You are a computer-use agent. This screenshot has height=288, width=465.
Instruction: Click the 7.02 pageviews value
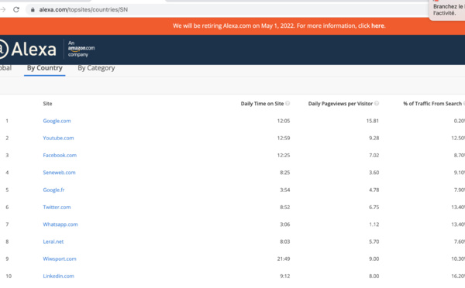(x=374, y=156)
